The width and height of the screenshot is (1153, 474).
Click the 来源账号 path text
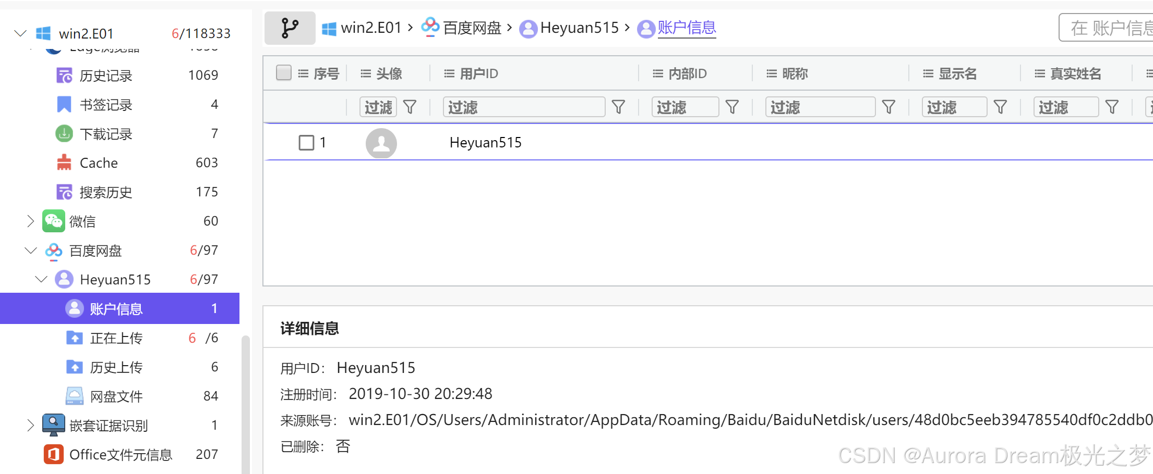(751, 420)
